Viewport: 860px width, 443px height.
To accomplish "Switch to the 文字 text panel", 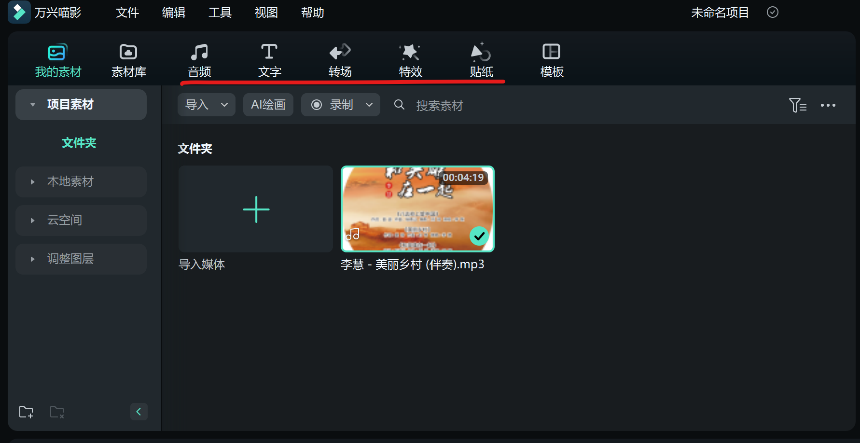I will click(x=269, y=59).
